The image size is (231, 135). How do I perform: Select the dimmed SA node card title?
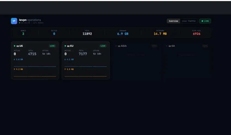click(172, 46)
